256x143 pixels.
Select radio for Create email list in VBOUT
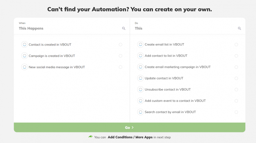tap(236, 45)
